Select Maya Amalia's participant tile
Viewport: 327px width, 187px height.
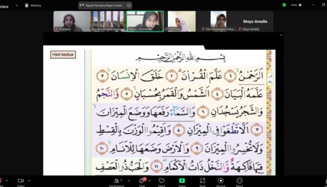(255, 22)
